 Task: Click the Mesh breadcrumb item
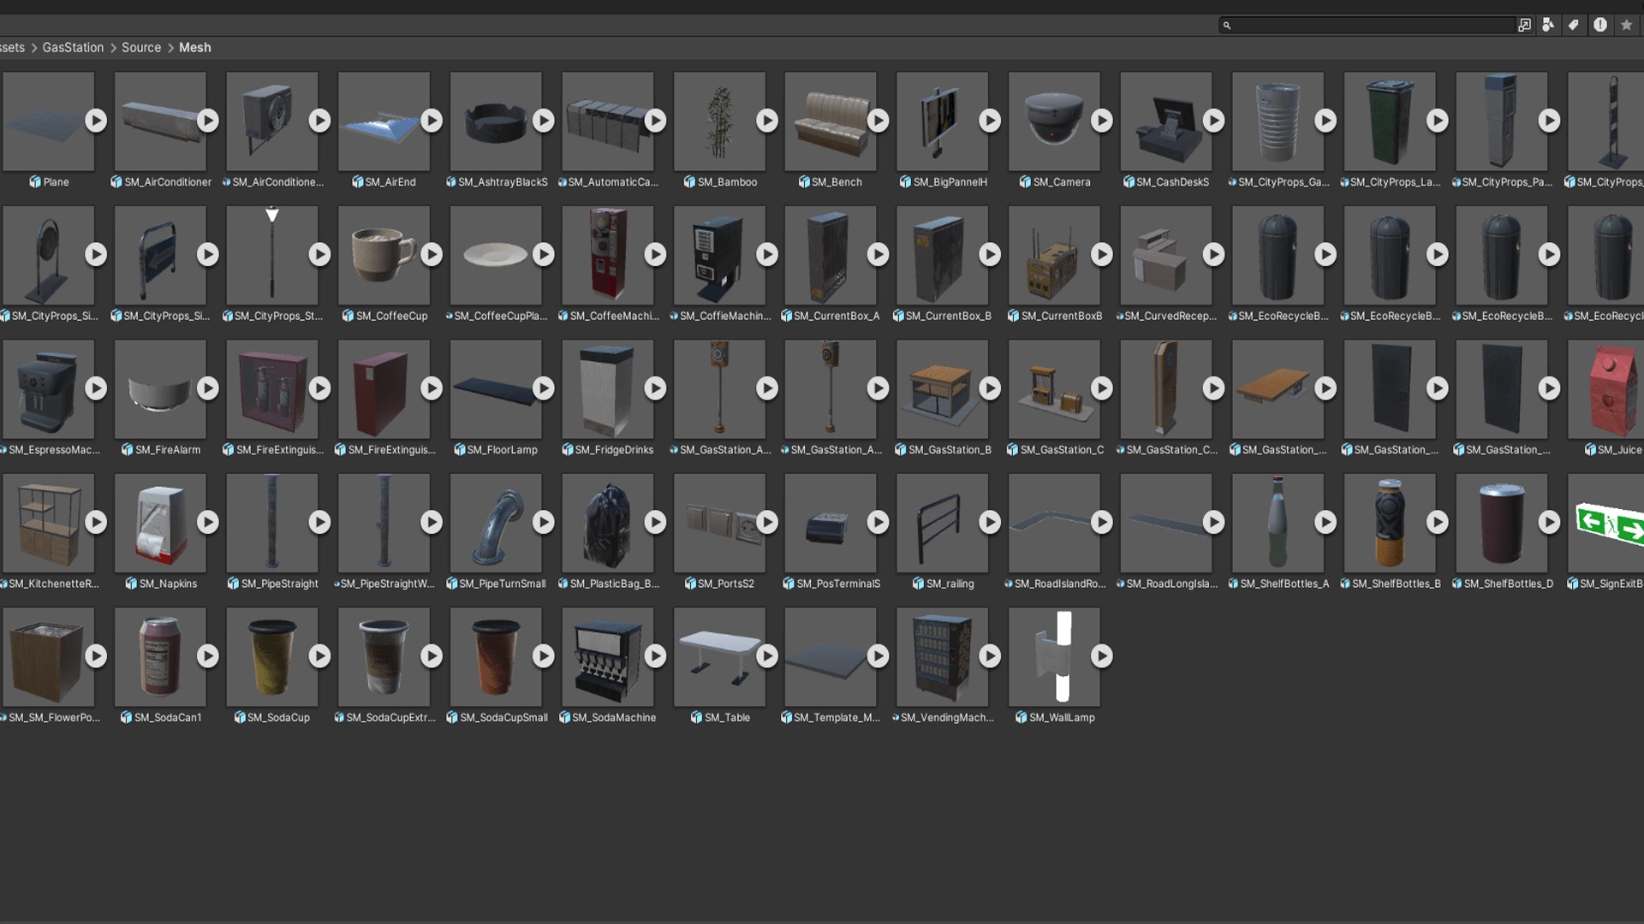194,48
